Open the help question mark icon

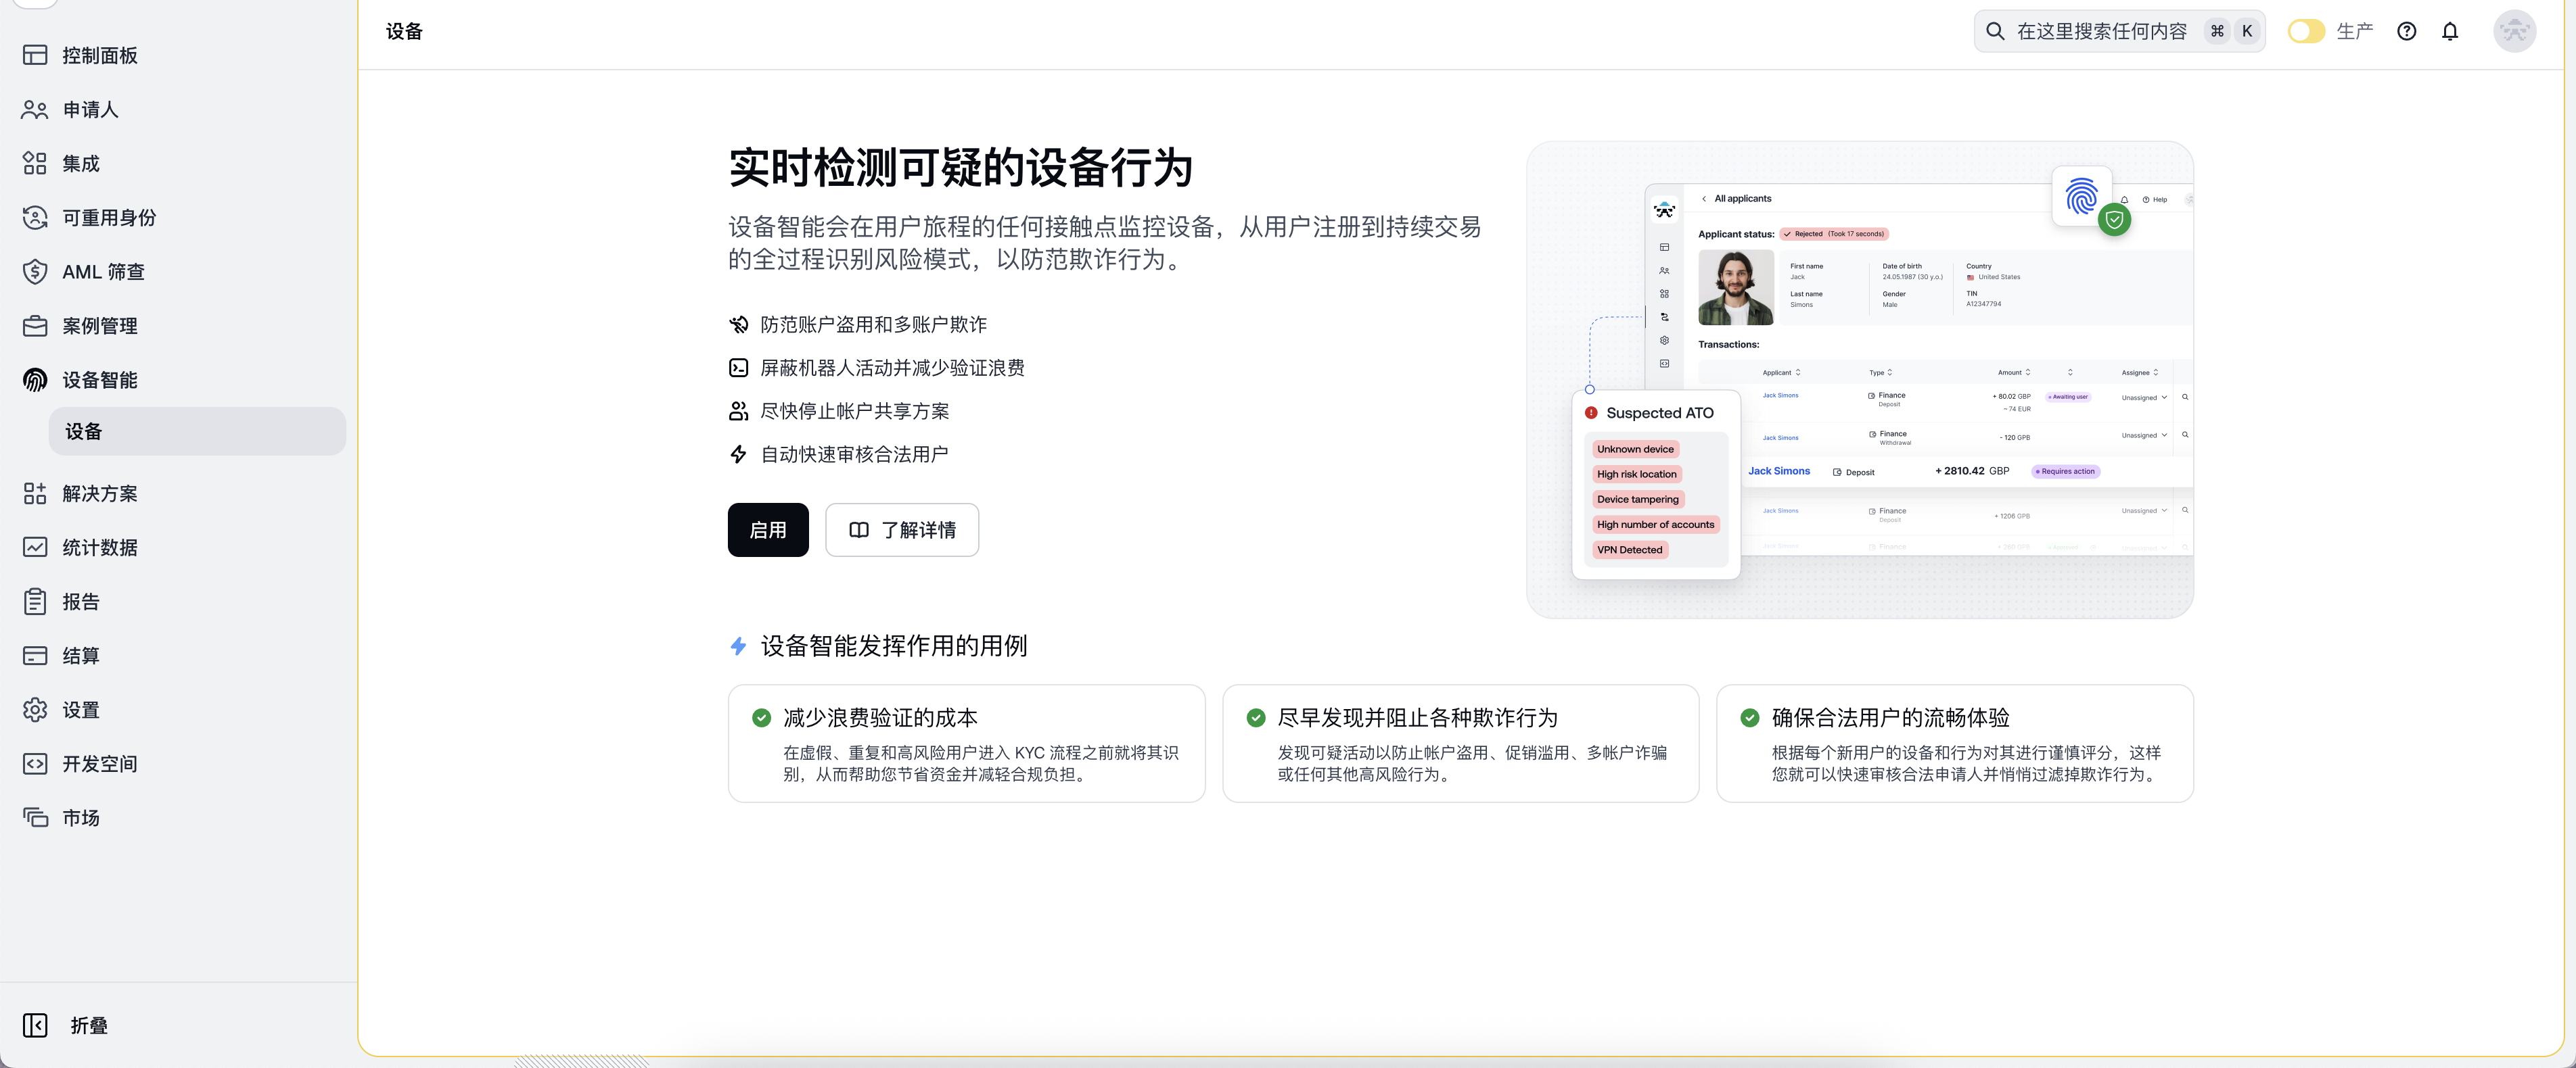coord(2406,31)
